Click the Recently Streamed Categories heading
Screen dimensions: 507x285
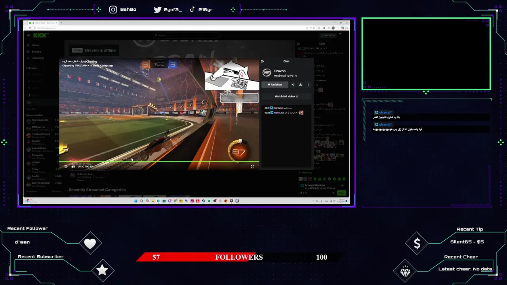[x=97, y=190]
